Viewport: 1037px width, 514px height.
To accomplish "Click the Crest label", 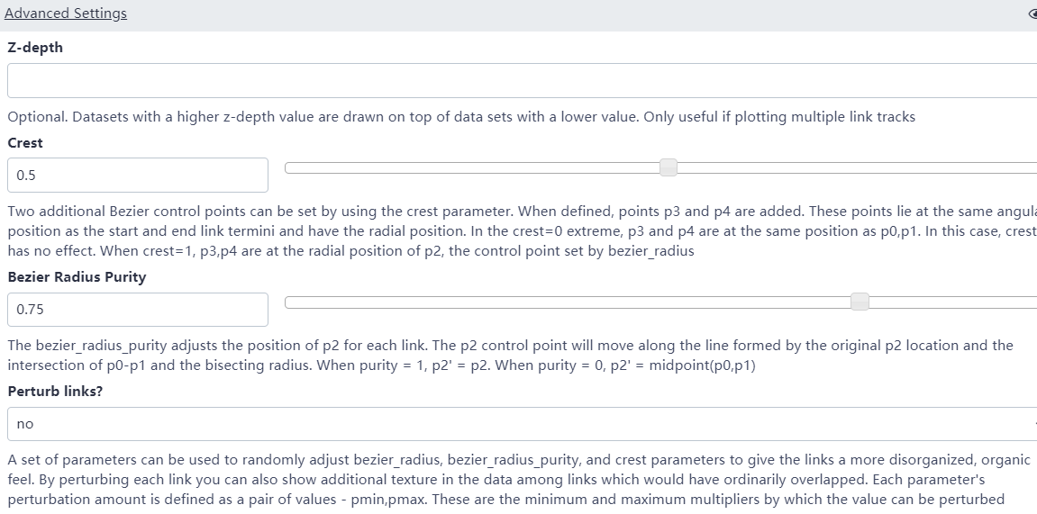I will tap(25, 143).
